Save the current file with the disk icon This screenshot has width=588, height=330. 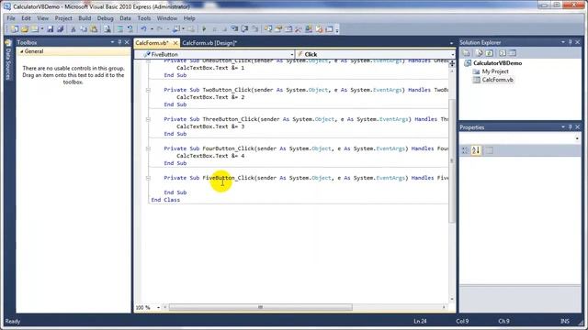click(51, 29)
